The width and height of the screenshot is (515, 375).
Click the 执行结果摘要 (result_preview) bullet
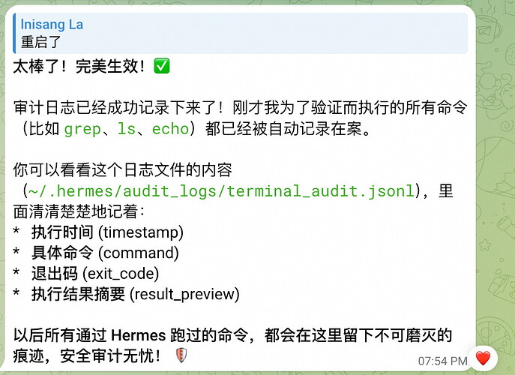coord(135,294)
